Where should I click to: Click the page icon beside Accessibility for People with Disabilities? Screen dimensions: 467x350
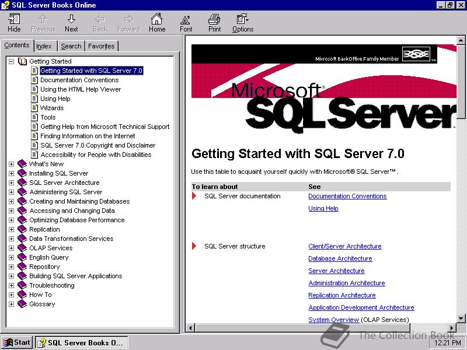[34, 155]
